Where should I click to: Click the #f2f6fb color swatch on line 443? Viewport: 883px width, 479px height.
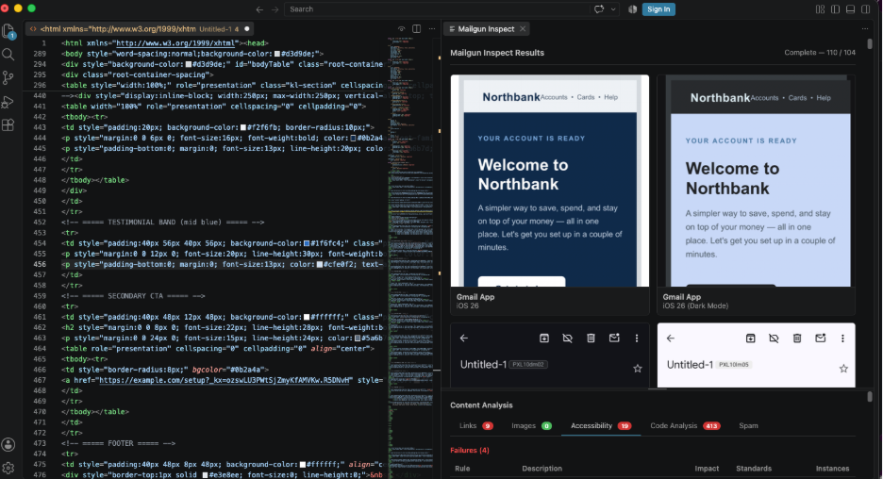[243, 128]
